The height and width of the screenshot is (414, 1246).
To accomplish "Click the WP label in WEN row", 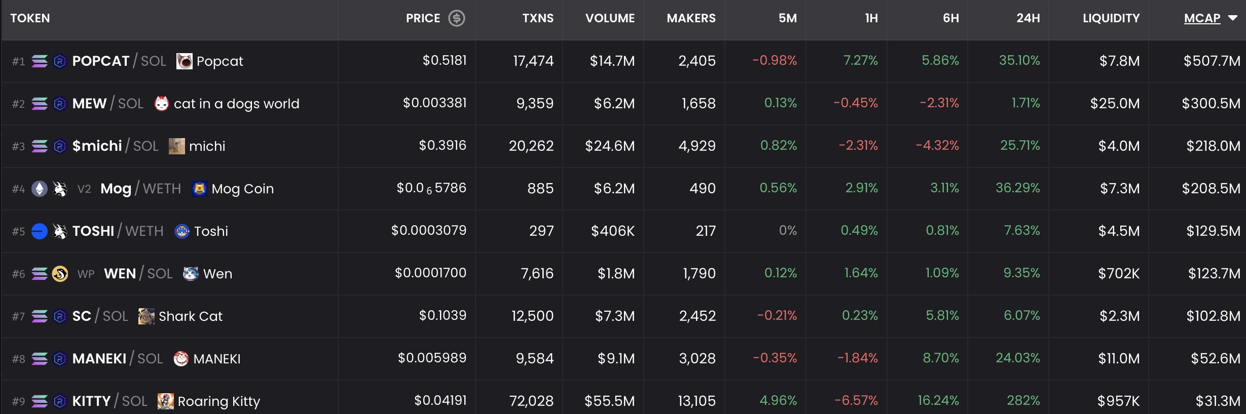I will (x=86, y=274).
